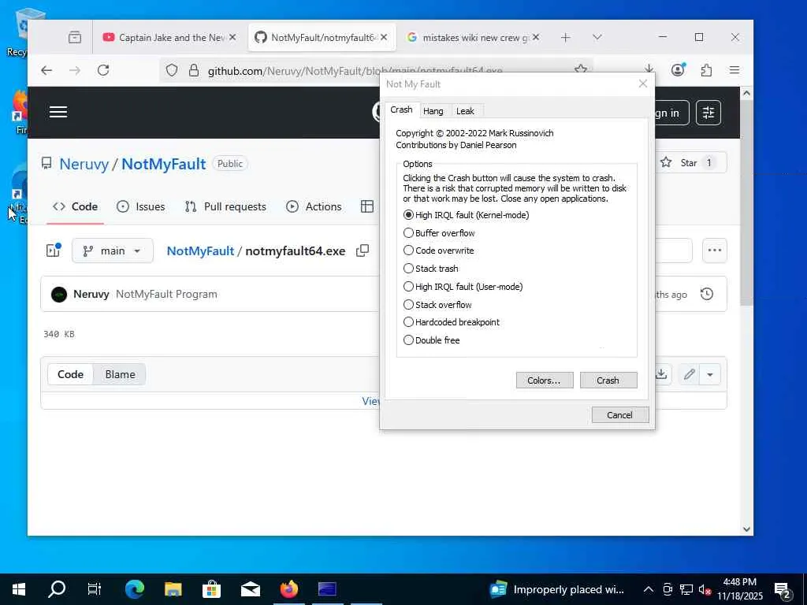The height and width of the screenshot is (605, 807).
Task: Open the Windows Start menu
Action: [x=19, y=589]
